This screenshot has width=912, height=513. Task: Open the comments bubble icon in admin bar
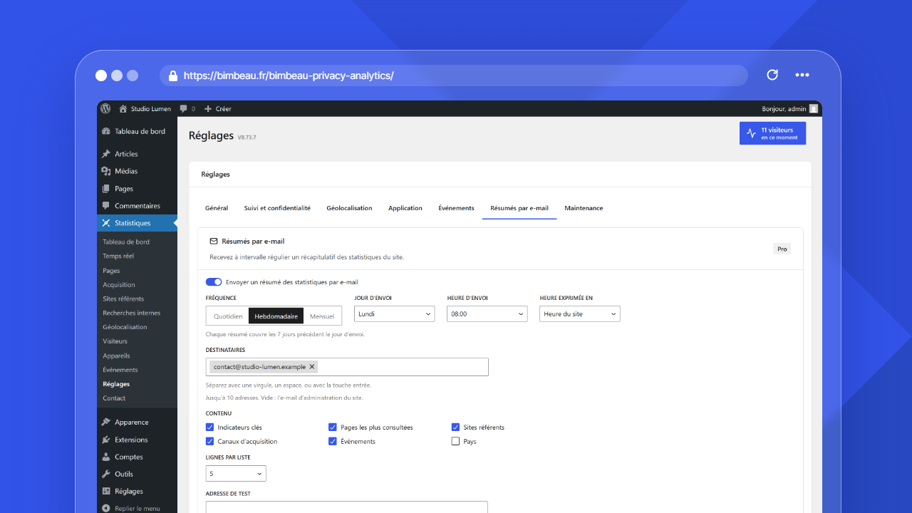coord(184,109)
